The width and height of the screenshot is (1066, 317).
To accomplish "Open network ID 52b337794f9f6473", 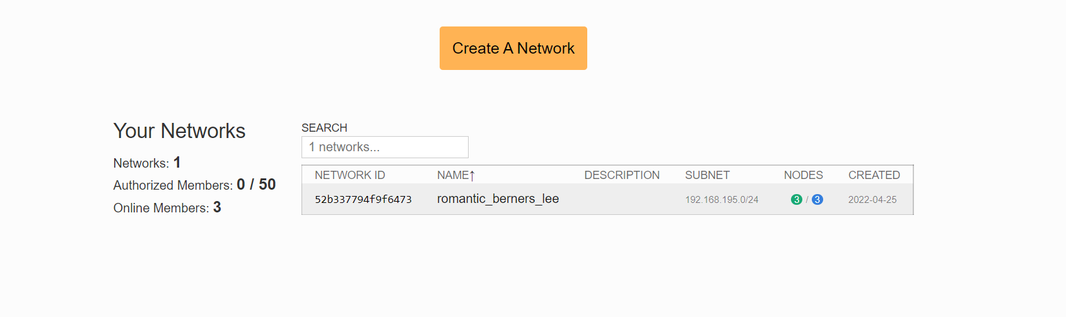I will pyautogui.click(x=363, y=200).
